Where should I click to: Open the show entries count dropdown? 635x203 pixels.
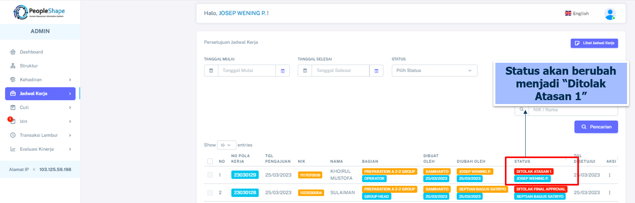[x=226, y=145]
